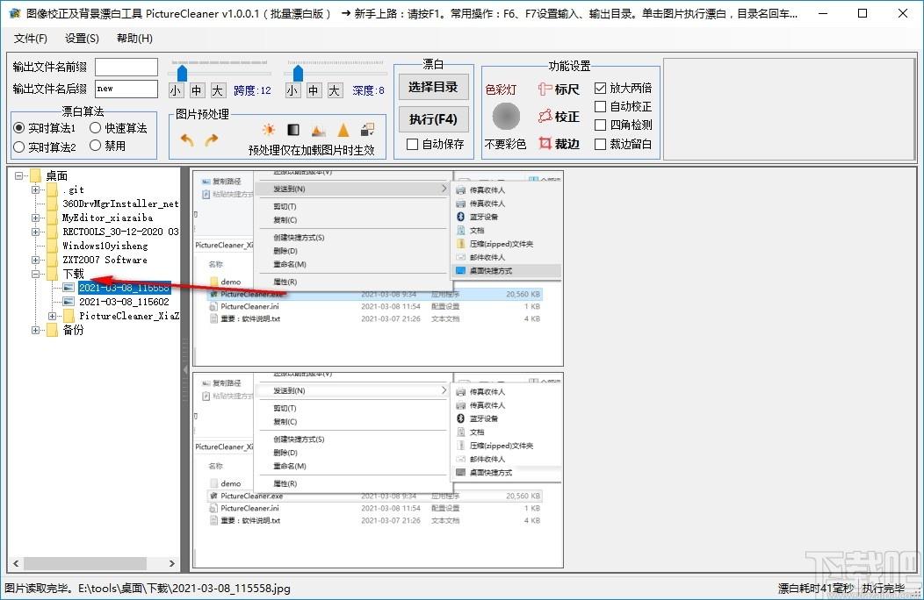924x600 pixels.
Task: Click the sun brightness preprocessing icon
Action: click(x=269, y=130)
